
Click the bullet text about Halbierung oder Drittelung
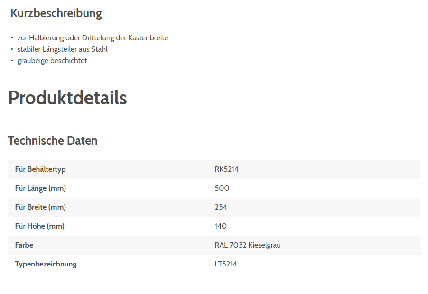(x=93, y=38)
